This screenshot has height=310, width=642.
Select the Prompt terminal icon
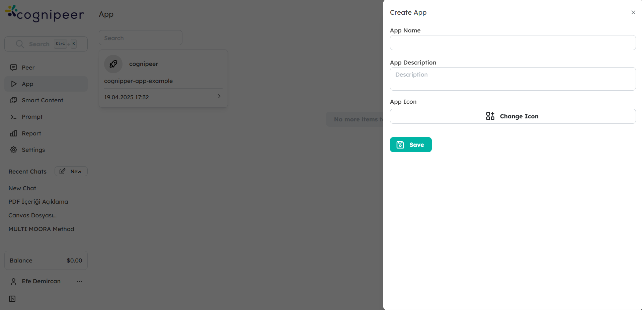point(13,117)
